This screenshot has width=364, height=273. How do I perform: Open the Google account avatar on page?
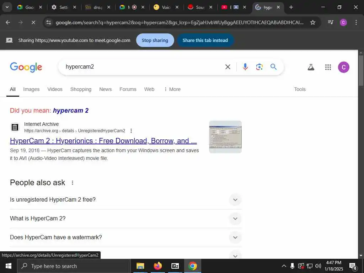[344, 67]
